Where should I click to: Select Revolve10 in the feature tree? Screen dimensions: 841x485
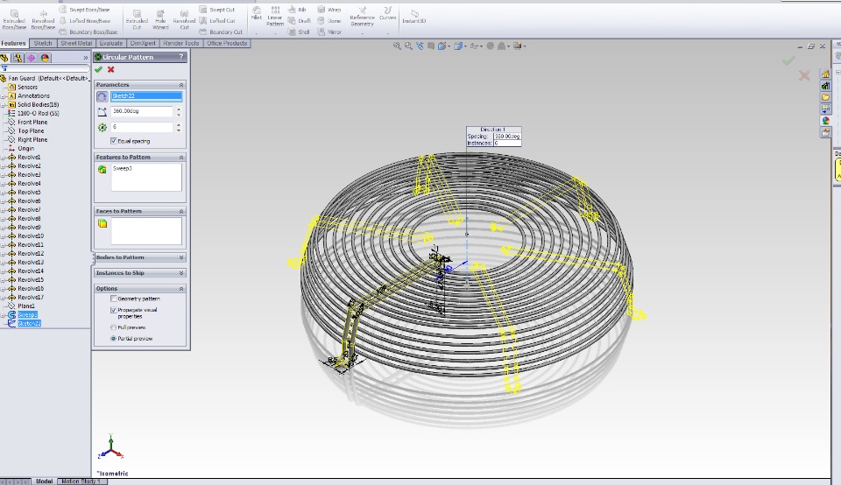pyautogui.click(x=31, y=236)
